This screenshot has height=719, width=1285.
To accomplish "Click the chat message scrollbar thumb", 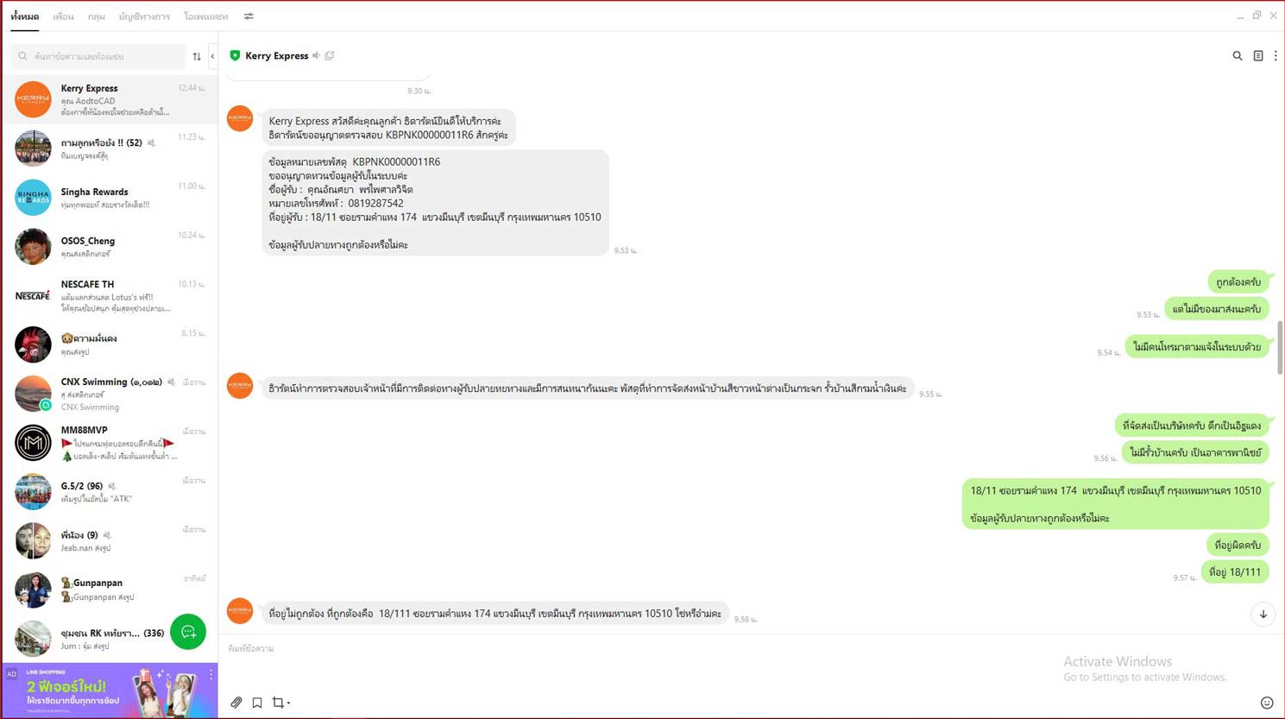I will [1280, 348].
